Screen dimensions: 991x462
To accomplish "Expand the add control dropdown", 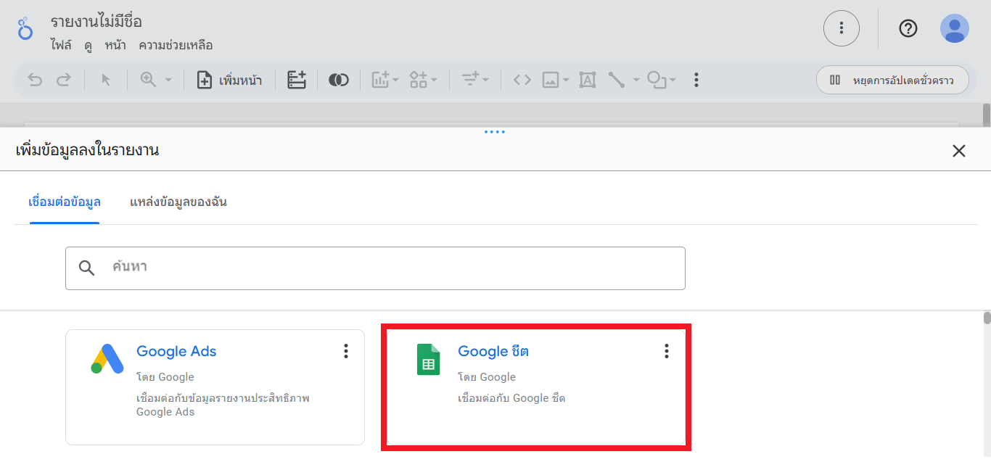I will point(435,80).
